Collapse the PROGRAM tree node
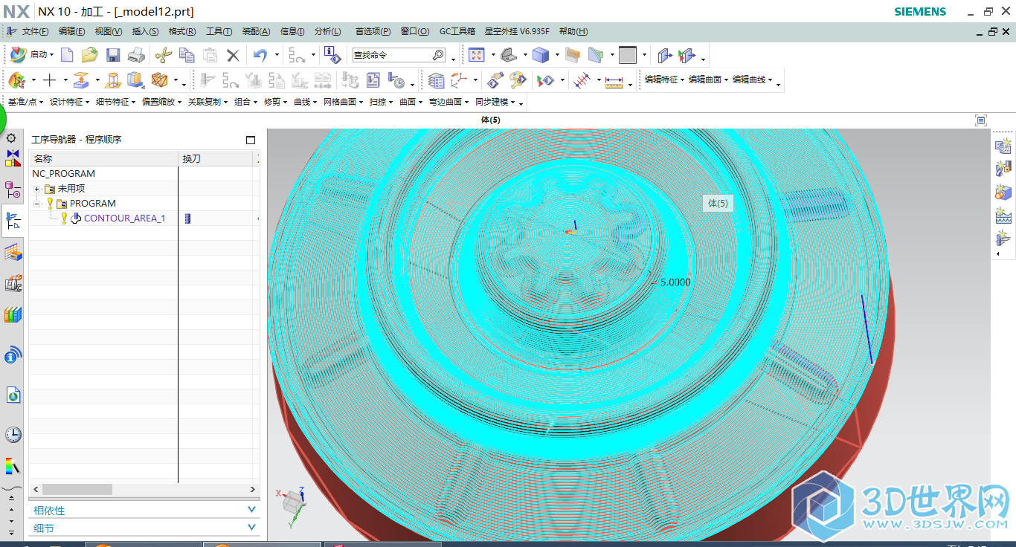1016x547 pixels. coord(36,204)
